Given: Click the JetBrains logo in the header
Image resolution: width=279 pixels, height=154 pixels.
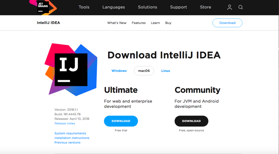Looking at the screenshot, I should click(43, 7).
